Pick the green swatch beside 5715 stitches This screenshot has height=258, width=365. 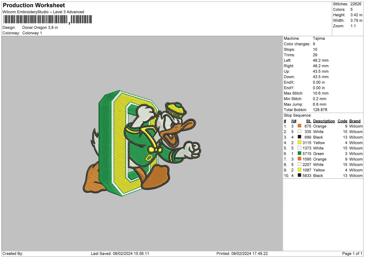click(x=299, y=153)
